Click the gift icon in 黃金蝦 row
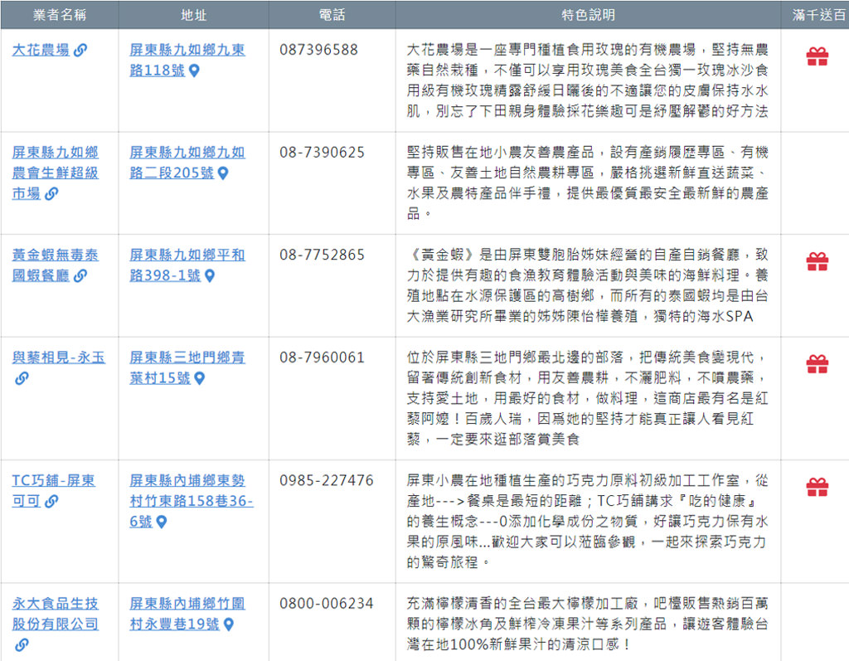The height and width of the screenshot is (661, 849). (817, 262)
